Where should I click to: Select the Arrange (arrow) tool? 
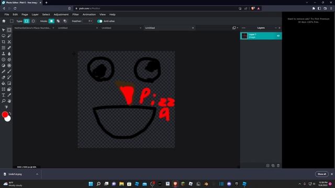pos(4,30)
